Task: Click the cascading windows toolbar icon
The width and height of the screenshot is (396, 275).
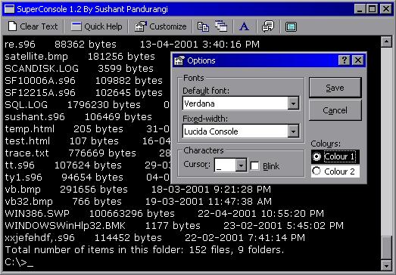Action: 221,26
